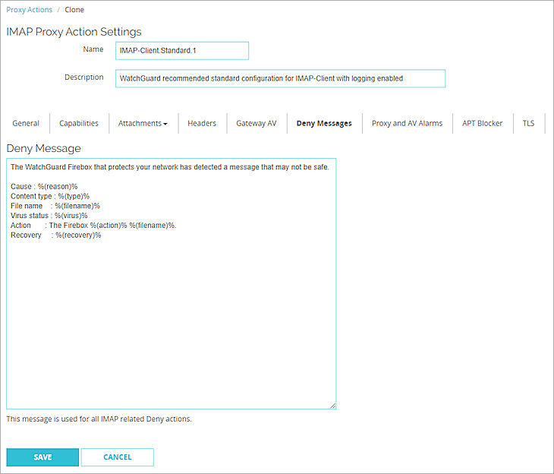Screen dimensions: 554x474
Task: Open the Proxy Actions breadcrumb link
Action: coord(30,10)
